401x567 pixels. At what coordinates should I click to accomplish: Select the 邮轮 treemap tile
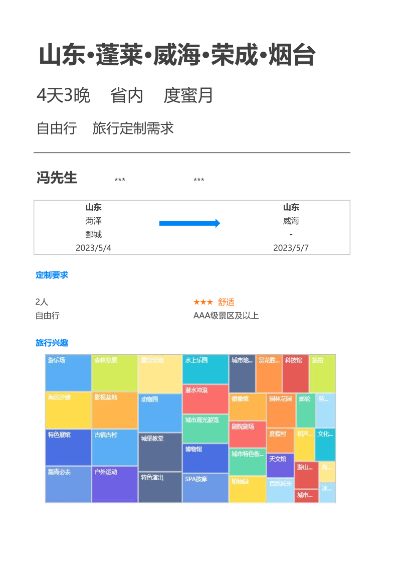[x=306, y=410]
